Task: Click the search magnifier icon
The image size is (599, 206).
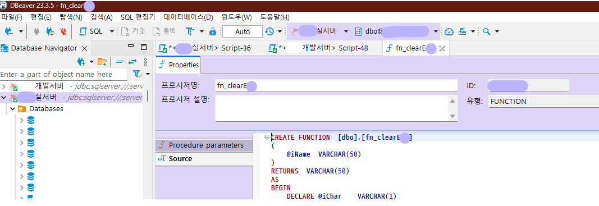Action: (486, 32)
